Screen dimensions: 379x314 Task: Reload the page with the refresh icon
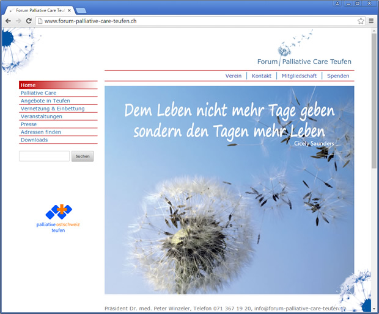[29, 21]
